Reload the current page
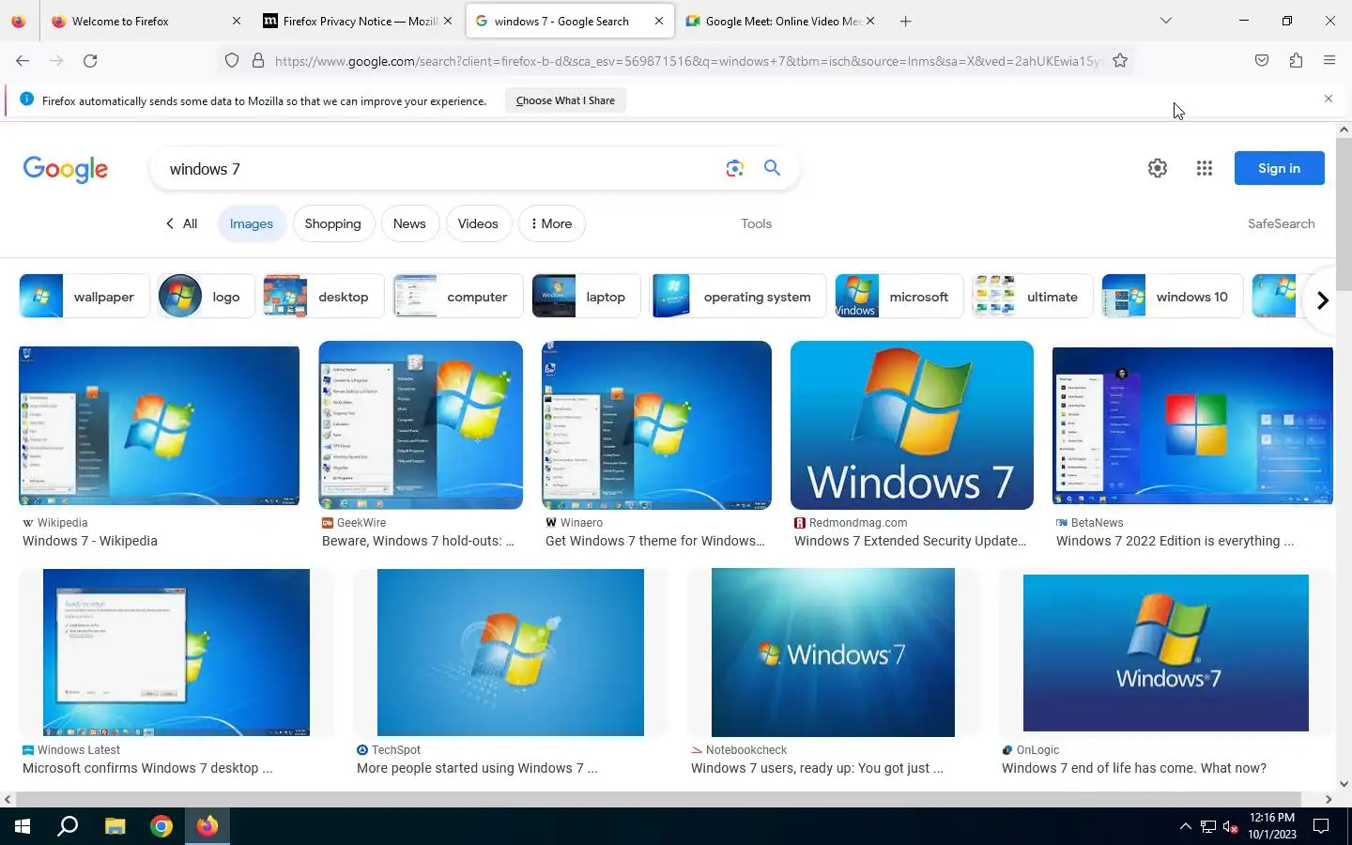1352x845 pixels. click(x=90, y=61)
